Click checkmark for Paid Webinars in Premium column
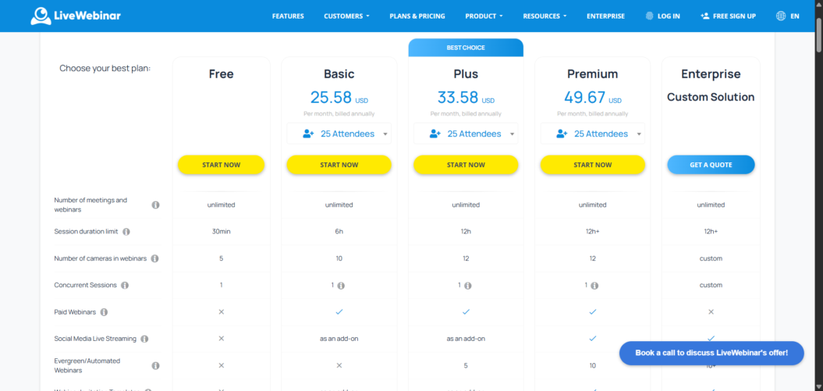 tap(593, 311)
